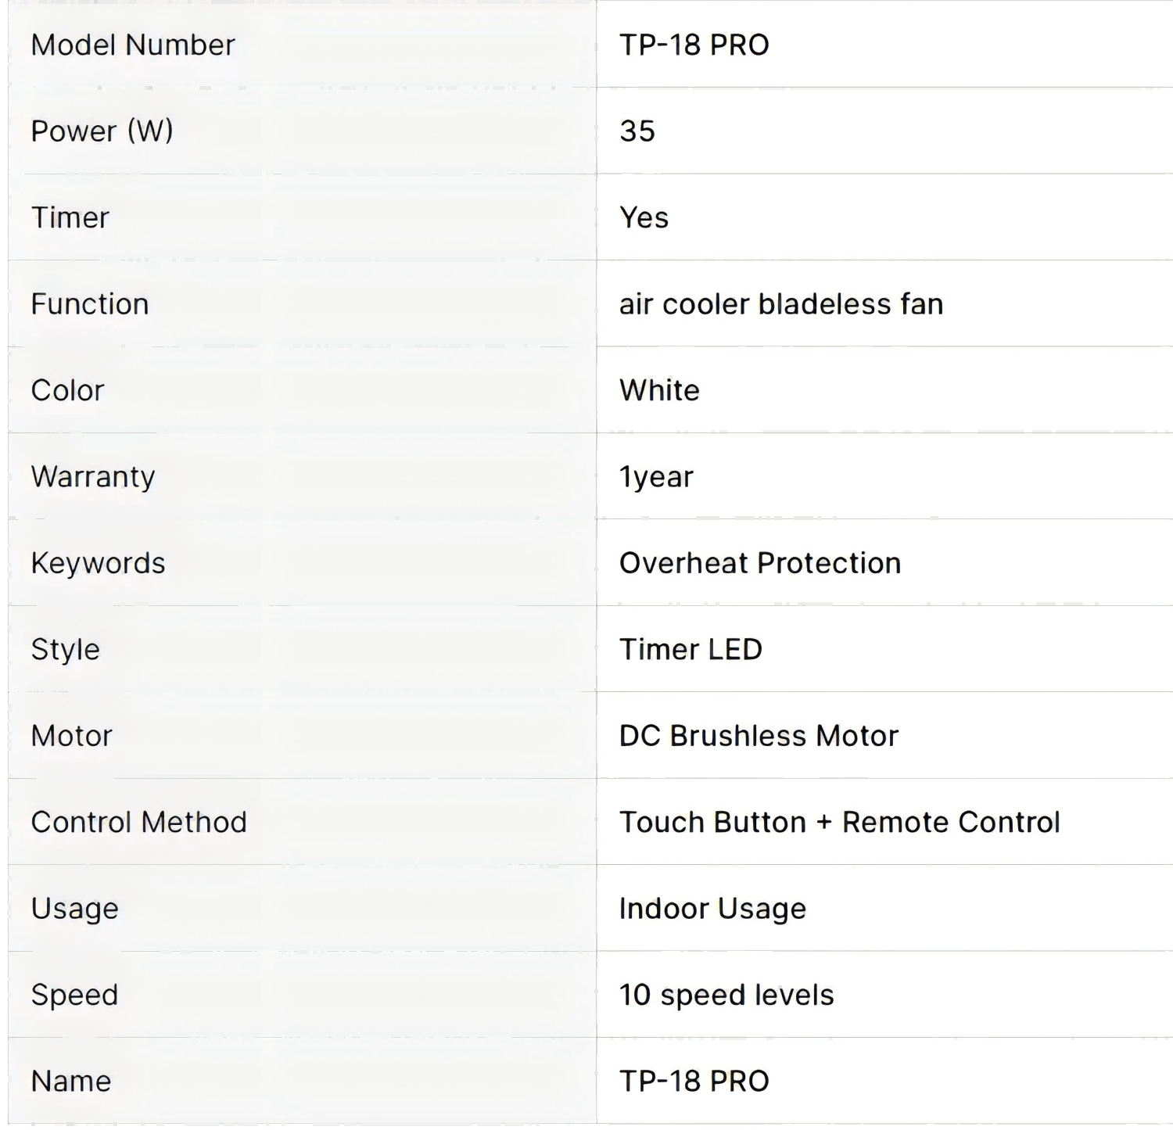
Task: Select the air cooler bladeless fan text
Action: [x=781, y=303]
